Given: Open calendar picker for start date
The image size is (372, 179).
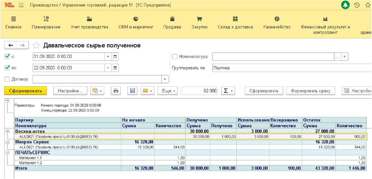Looking at the screenshot, I should [115, 57].
